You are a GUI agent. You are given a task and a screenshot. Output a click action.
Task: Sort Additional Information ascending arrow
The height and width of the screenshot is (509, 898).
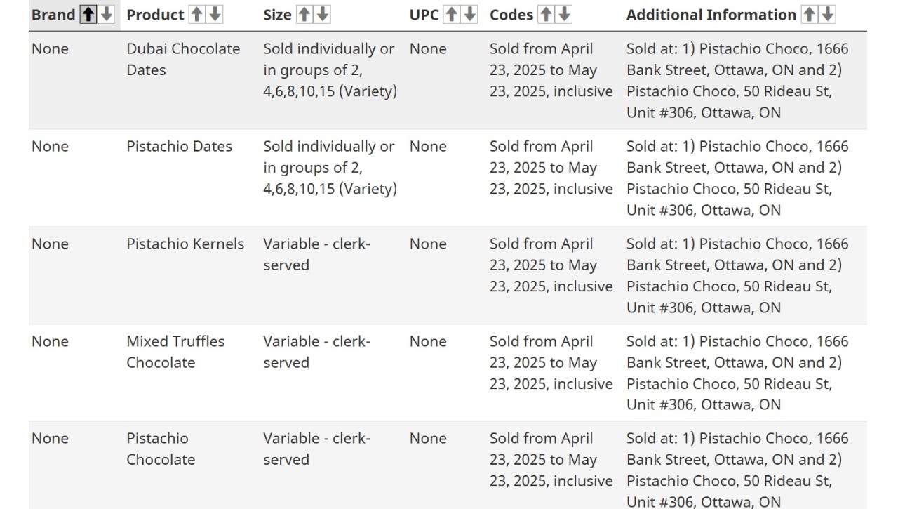pyautogui.click(x=810, y=15)
